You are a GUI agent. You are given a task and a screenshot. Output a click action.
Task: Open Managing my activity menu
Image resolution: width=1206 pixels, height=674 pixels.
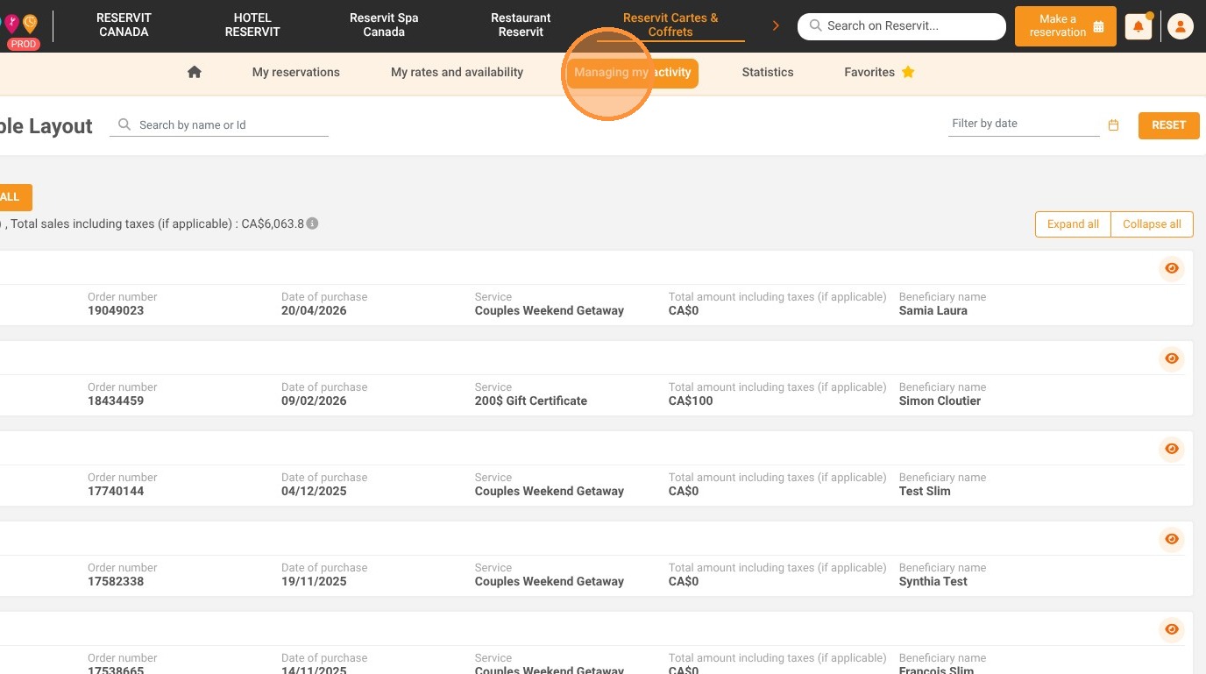pos(633,73)
